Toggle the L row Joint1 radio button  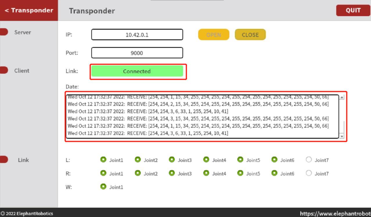pos(103,160)
